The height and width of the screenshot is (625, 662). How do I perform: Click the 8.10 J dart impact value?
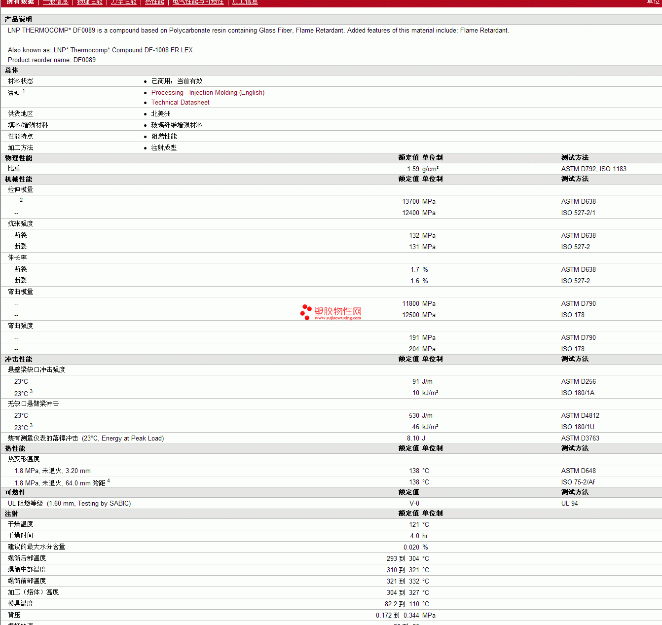416,438
